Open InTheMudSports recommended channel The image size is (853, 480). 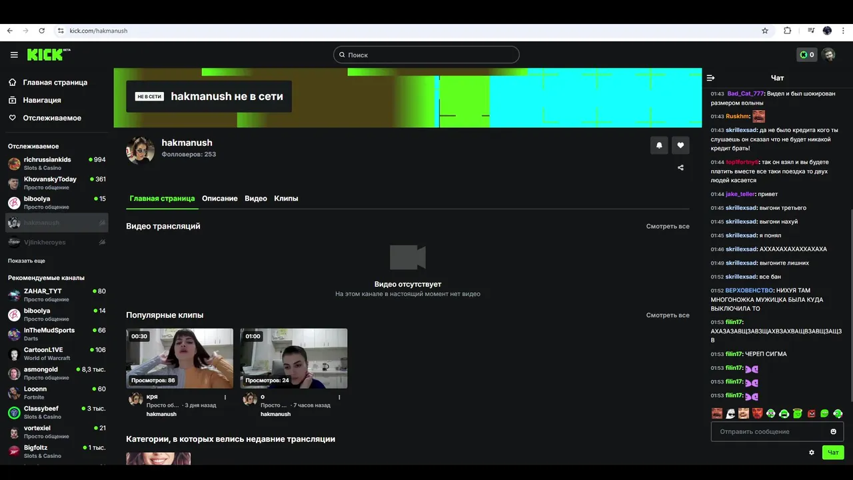point(57,334)
